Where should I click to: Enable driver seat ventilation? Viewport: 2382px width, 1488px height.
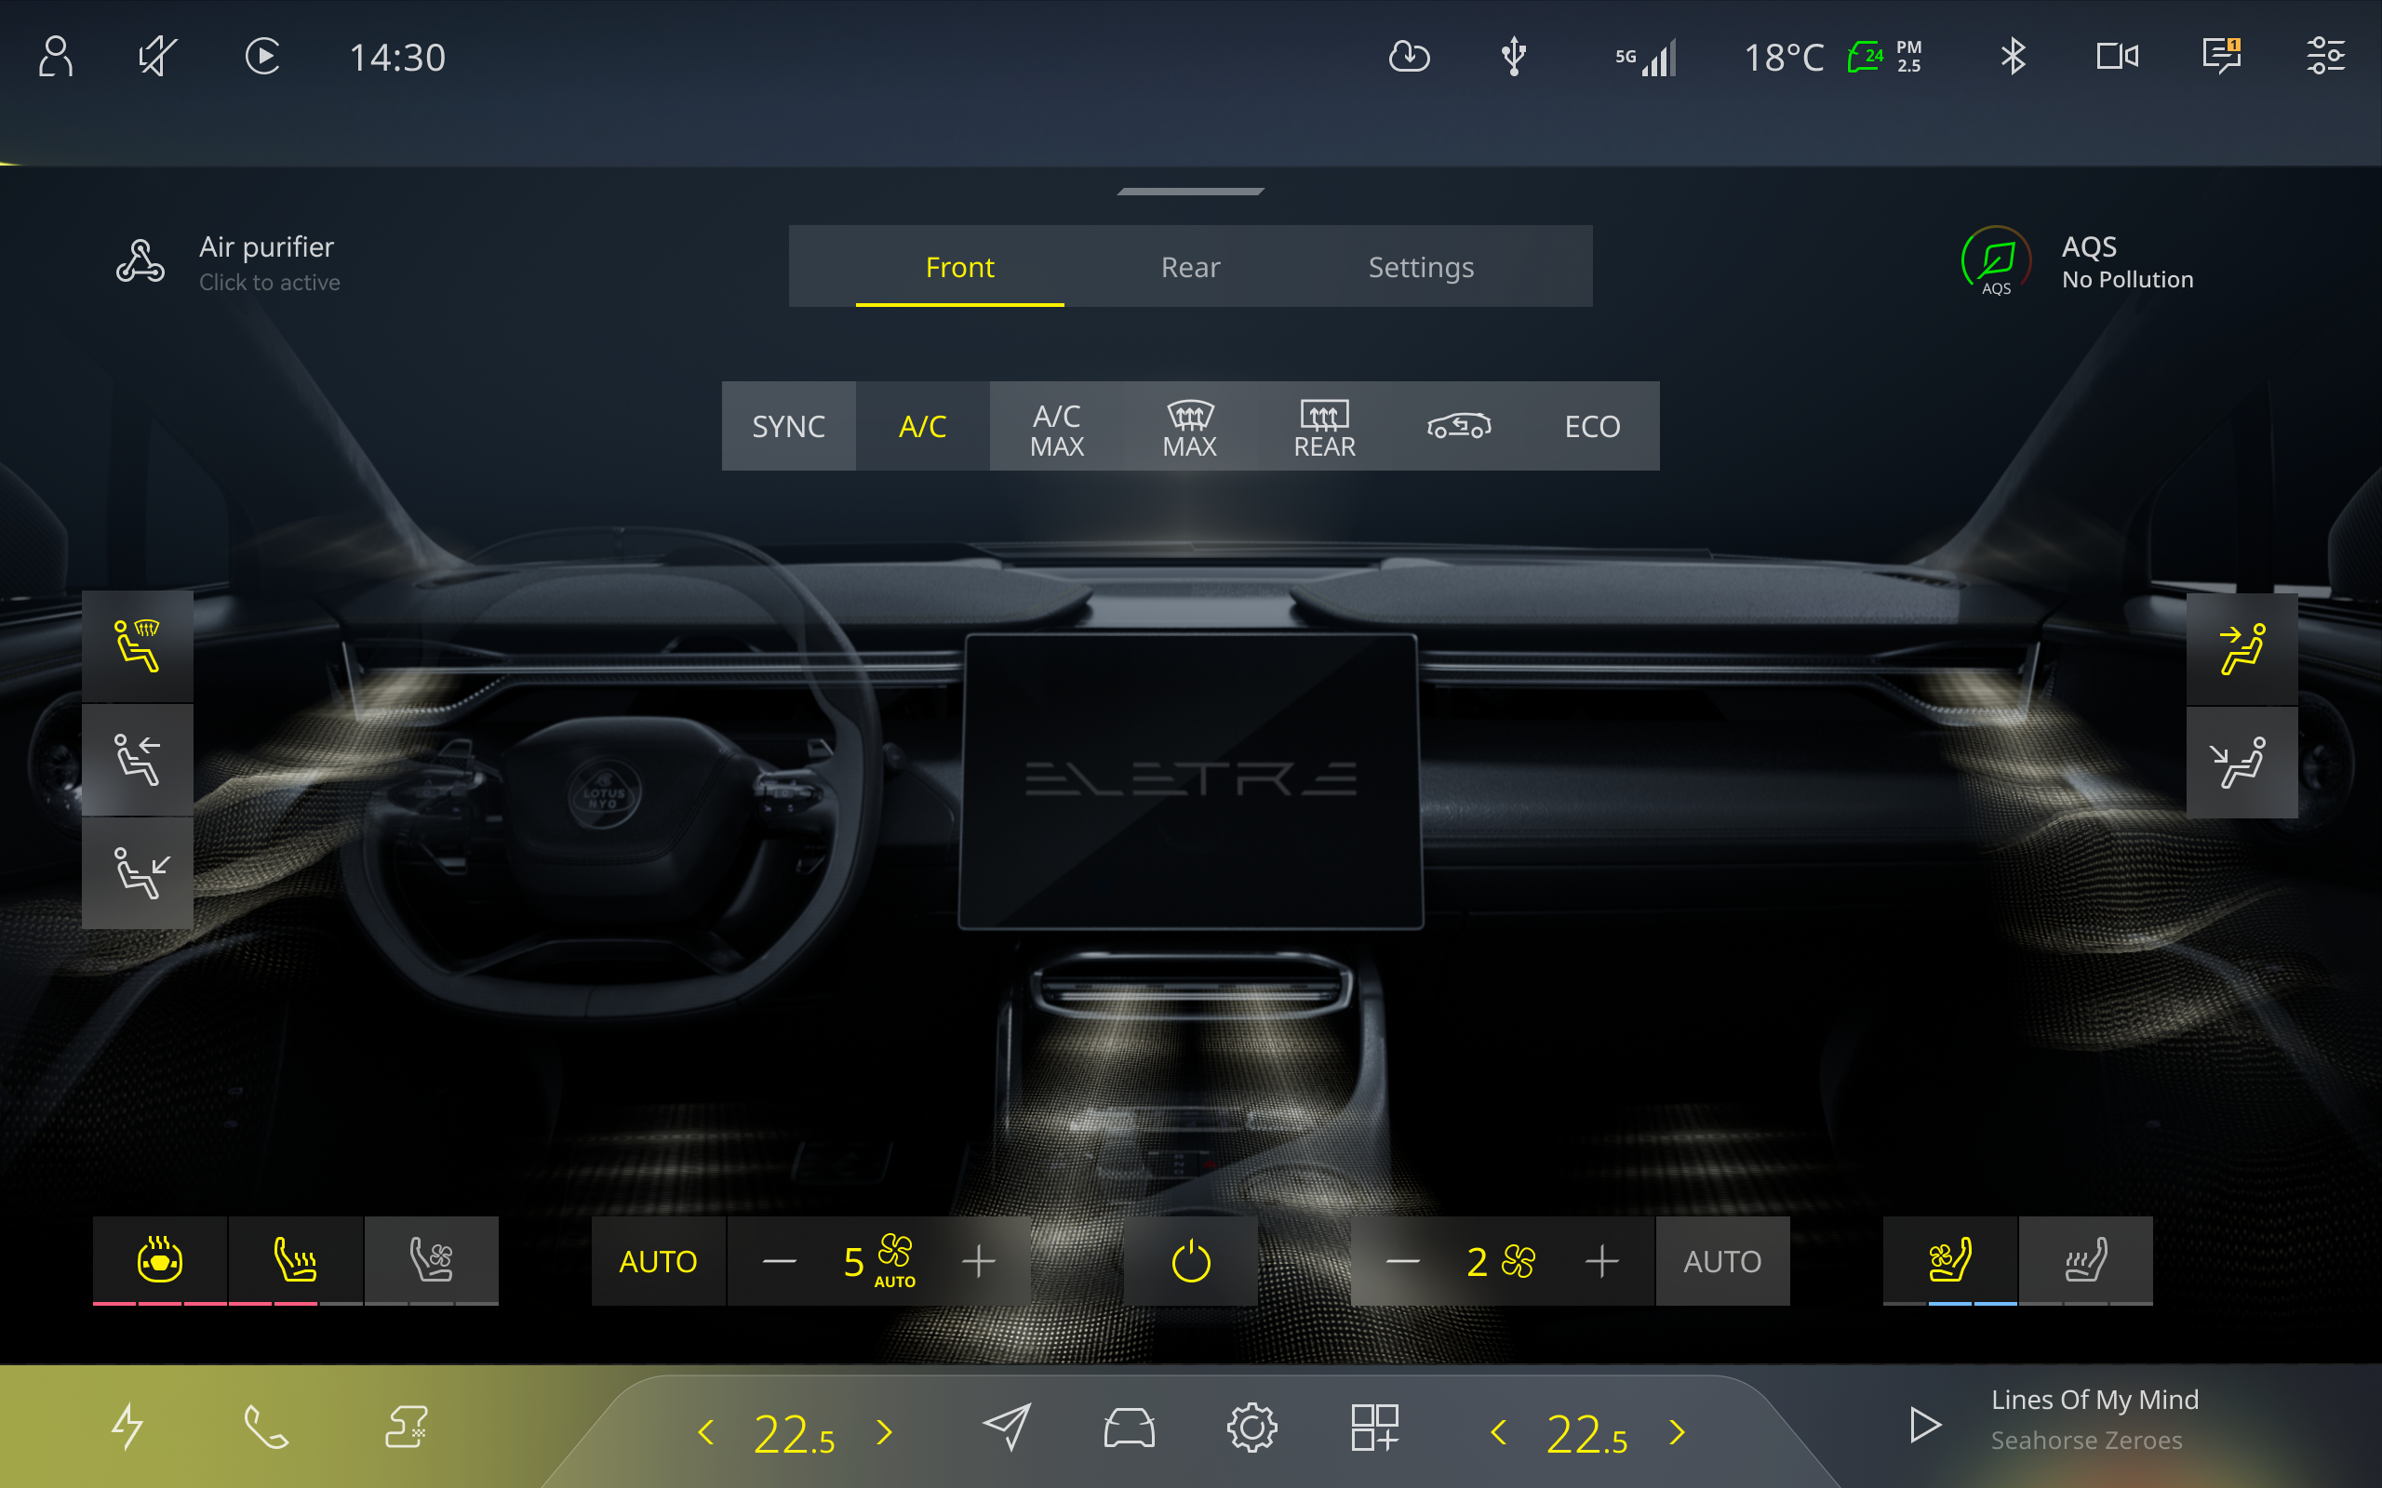[x=431, y=1261]
